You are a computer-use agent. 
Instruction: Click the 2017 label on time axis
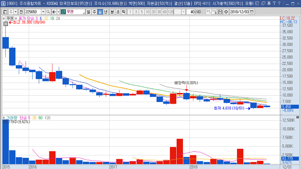tap(113, 167)
